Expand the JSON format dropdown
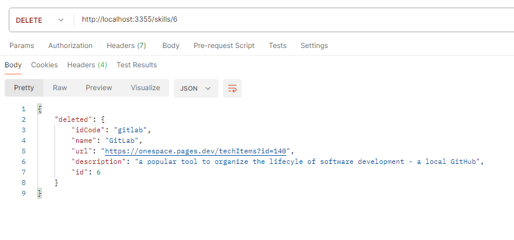The image size is (514, 240). click(x=196, y=88)
